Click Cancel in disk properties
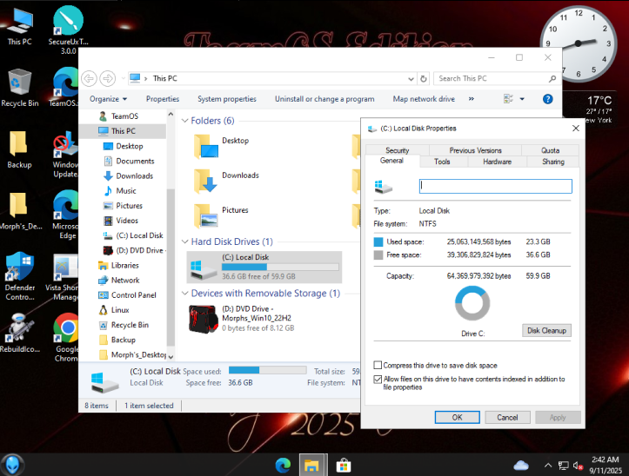Image resolution: width=629 pixels, height=476 pixels. [507, 418]
